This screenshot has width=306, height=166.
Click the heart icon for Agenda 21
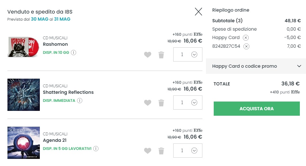pos(147,151)
